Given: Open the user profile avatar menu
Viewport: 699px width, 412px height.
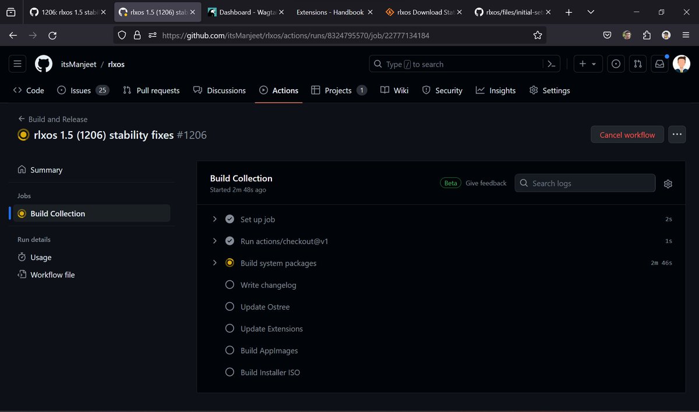Looking at the screenshot, I should (682, 64).
